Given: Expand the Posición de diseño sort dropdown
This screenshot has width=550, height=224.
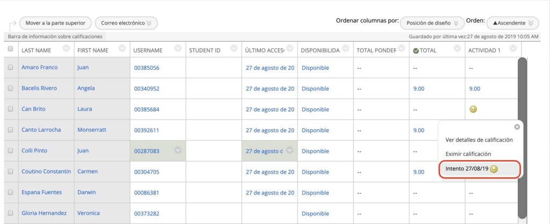Looking at the screenshot, I should 432,23.
